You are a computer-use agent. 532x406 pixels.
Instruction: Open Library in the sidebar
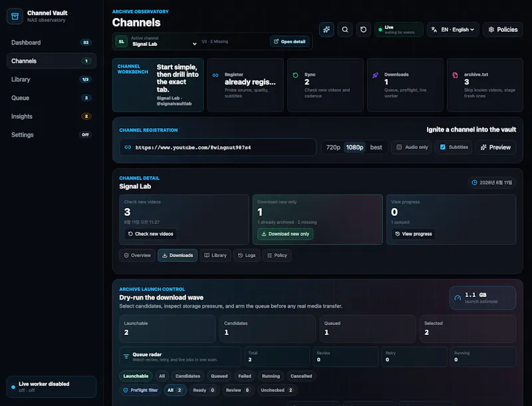(51, 79)
